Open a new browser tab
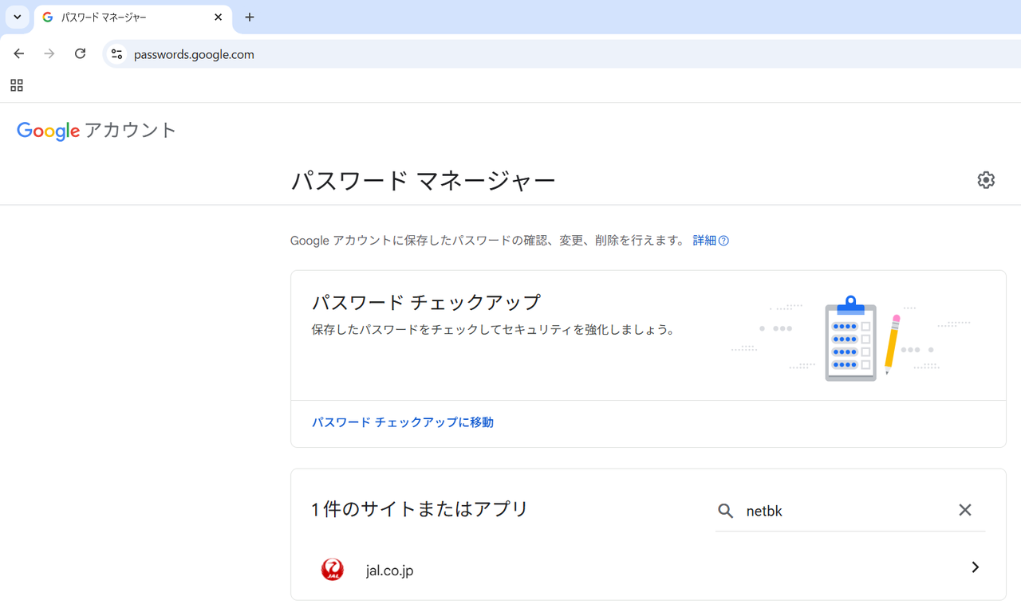 (249, 17)
